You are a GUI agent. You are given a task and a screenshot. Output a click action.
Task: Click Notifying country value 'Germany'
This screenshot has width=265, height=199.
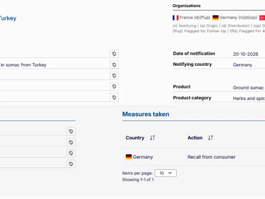pyautogui.click(x=242, y=65)
